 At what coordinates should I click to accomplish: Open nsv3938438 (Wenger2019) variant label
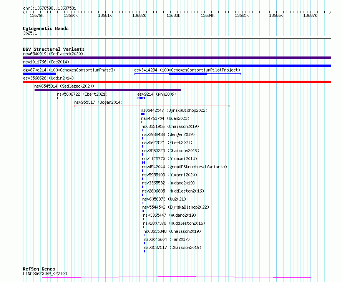click(x=168, y=134)
